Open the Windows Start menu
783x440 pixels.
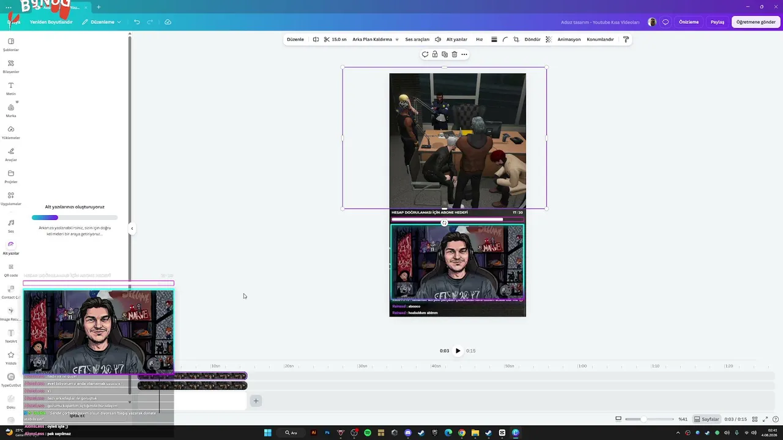[267, 433]
